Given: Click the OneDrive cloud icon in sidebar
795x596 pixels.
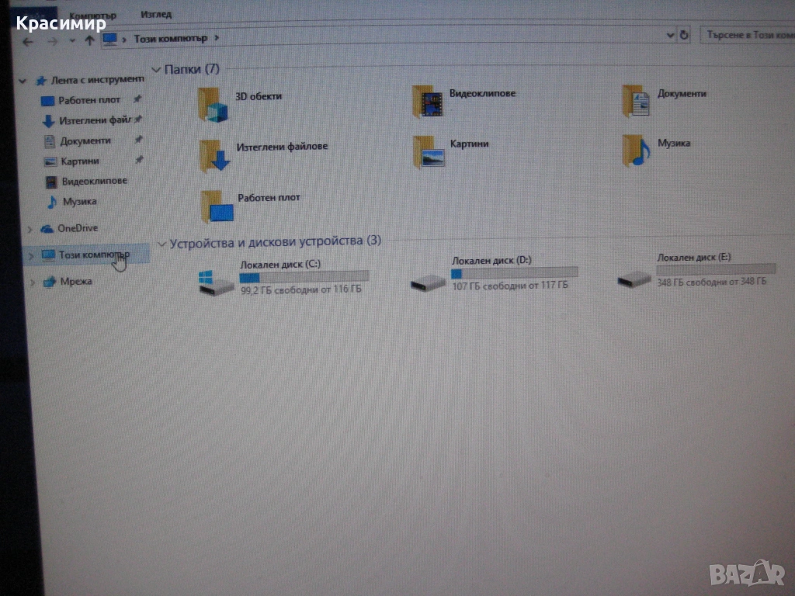Looking at the screenshot, I should click(x=47, y=229).
